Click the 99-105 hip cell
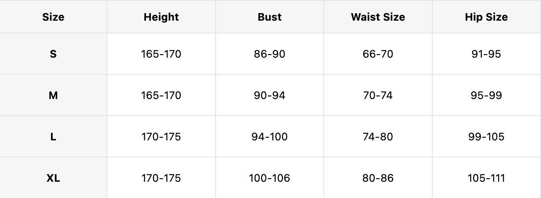The height and width of the screenshot is (198, 541). coord(486,137)
